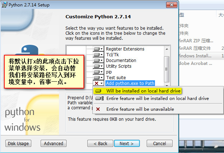Open install-state dropdown for Utility Scripts

[98, 66]
